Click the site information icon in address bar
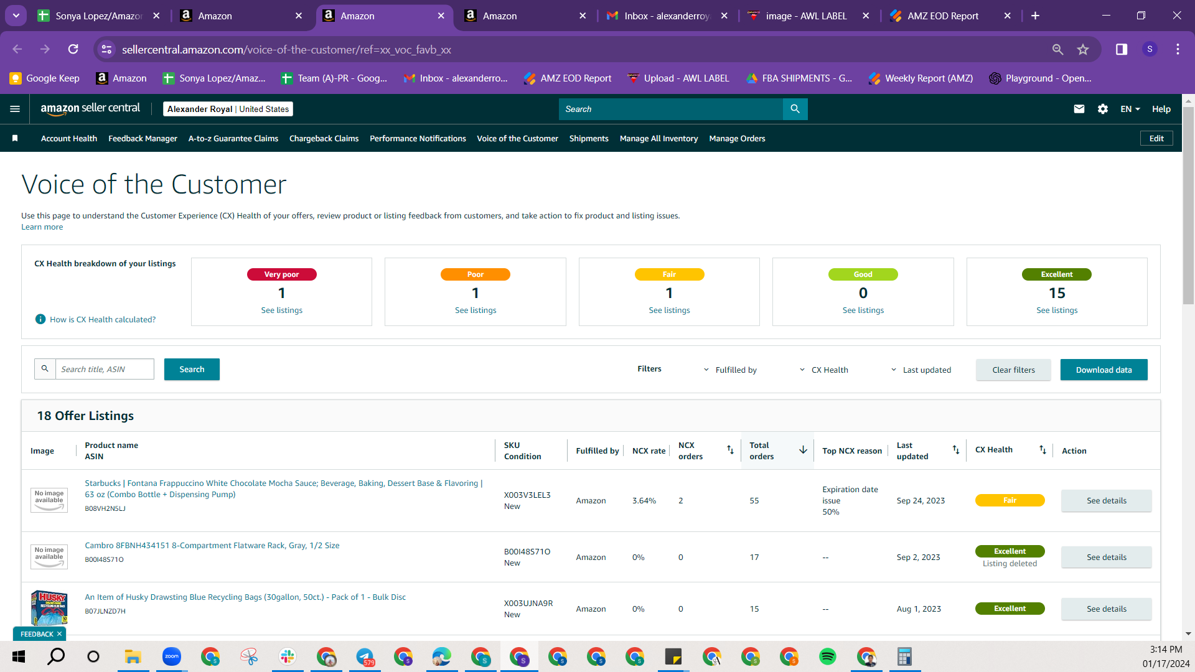This screenshot has height=672, width=1195. coord(107,49)
